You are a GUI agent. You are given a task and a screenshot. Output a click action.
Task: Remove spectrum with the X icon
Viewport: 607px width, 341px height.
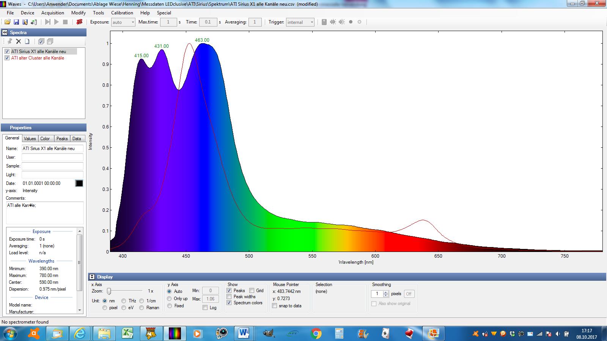[18, 41]
